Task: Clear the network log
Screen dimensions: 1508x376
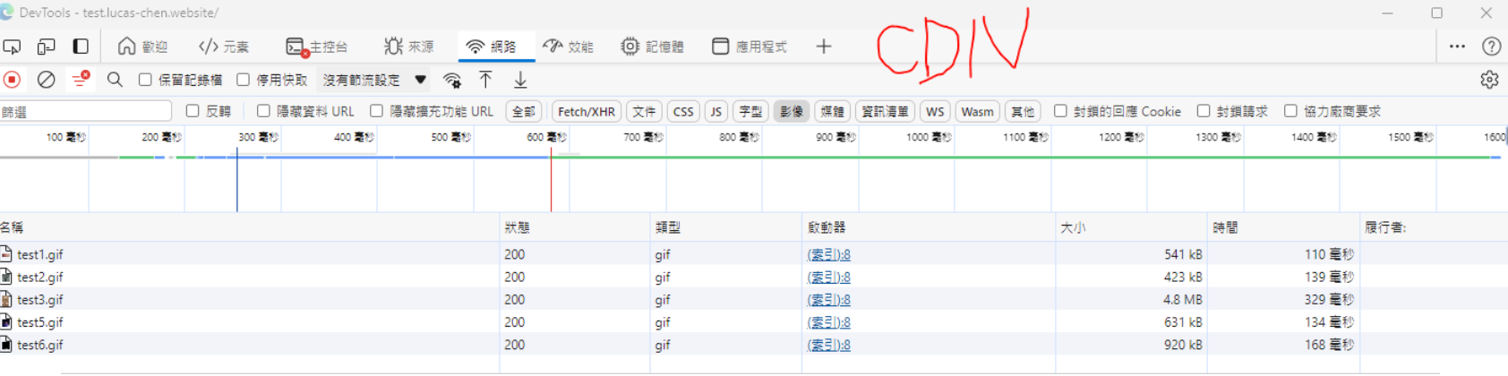Action: pos(46,80)
